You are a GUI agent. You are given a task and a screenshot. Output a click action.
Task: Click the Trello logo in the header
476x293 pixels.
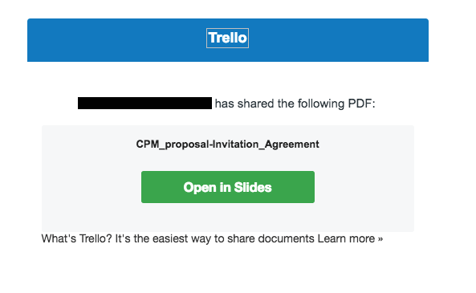click(x=227, y=39)
